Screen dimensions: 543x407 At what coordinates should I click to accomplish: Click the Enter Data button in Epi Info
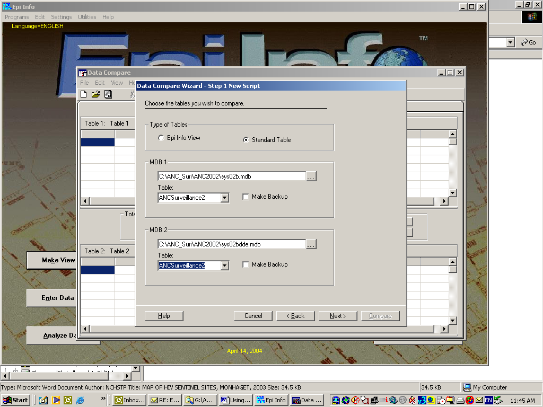tap(51, 298)
